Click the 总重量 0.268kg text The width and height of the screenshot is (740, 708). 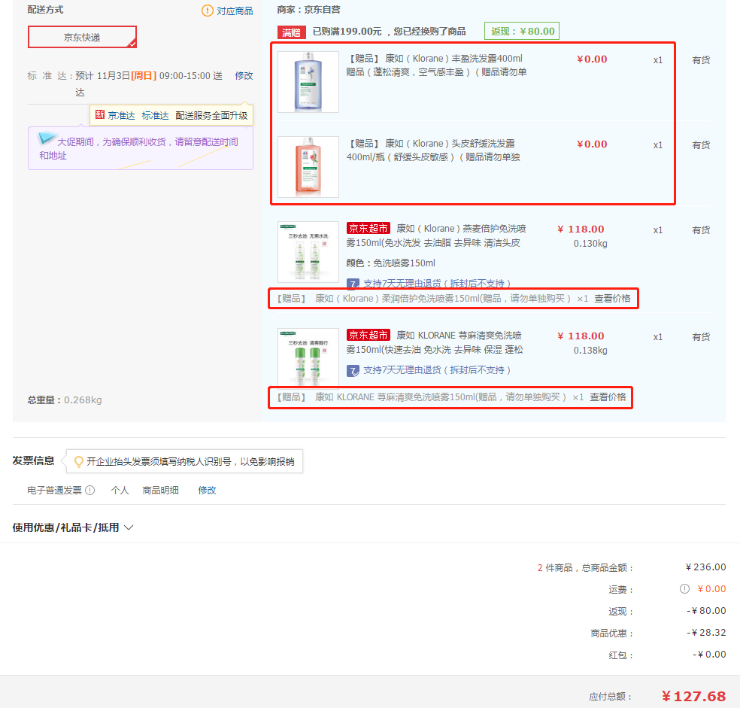pos(65,400)
